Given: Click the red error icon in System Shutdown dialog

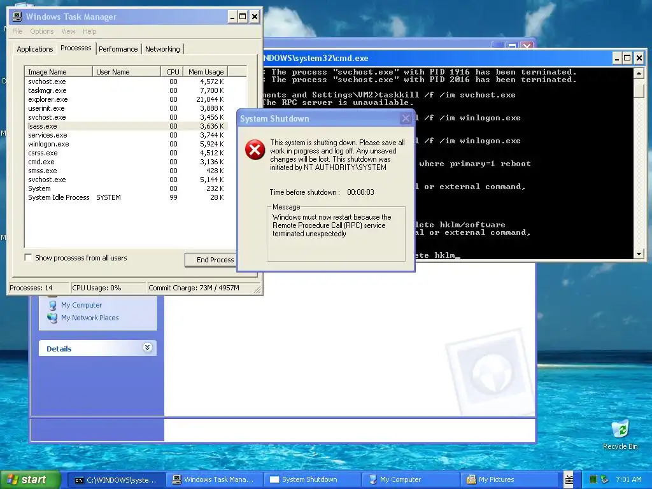Looking at the screenshot, I should click(255, 150).
